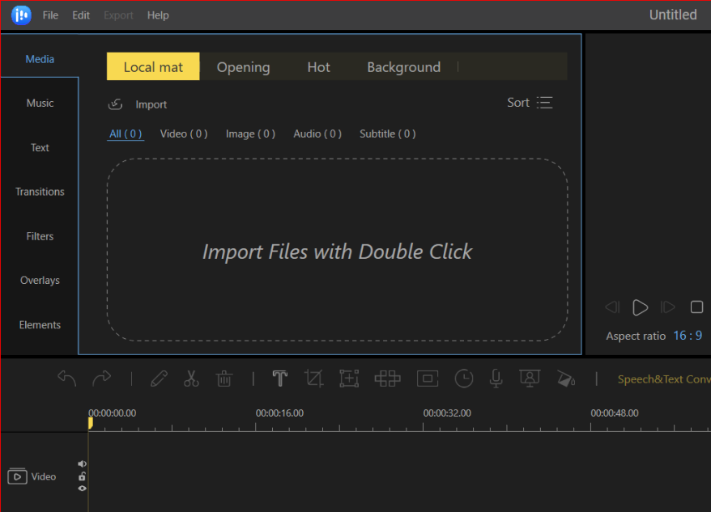Viewport: 711px width, 512px height.
Task: Click timeline ruler at 00:00:48.00
Action: 615,413
